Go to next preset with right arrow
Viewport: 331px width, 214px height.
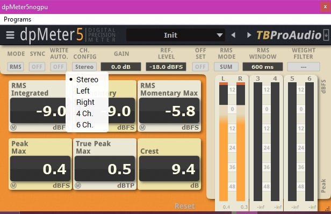pyautogui.click(x=249, y=35)
